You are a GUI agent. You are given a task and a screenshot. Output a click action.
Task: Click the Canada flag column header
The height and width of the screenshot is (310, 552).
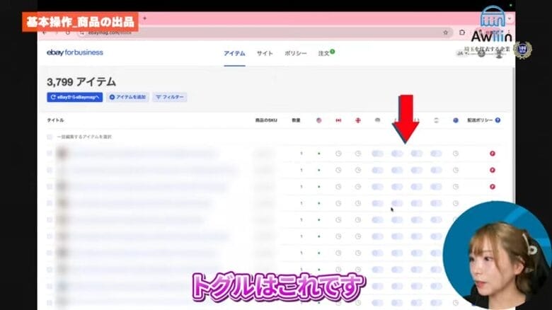[338, 120]
